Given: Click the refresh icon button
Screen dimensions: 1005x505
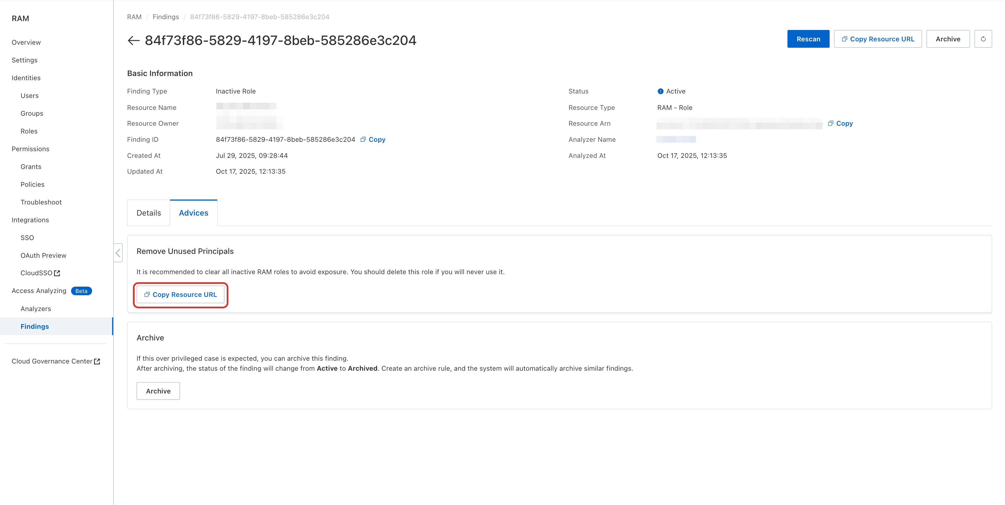Looking at the screenshot, I should click(983, 39).
